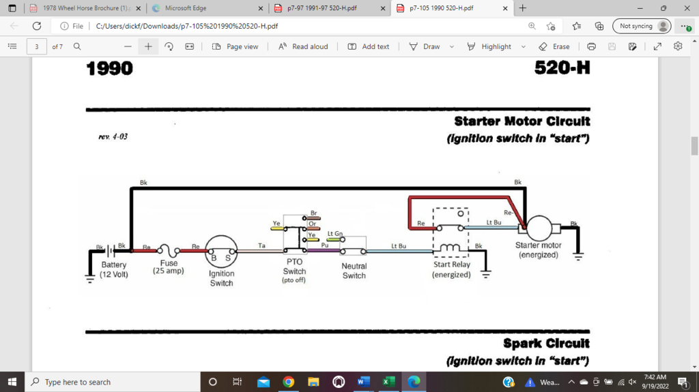Toggle the Erase tool

point(554,46)
